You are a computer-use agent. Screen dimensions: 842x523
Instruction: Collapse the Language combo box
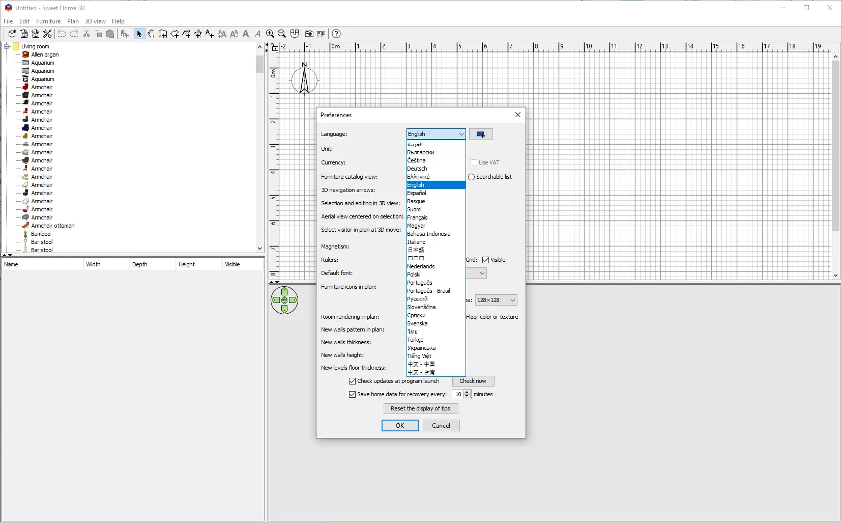tap(461, 134)
